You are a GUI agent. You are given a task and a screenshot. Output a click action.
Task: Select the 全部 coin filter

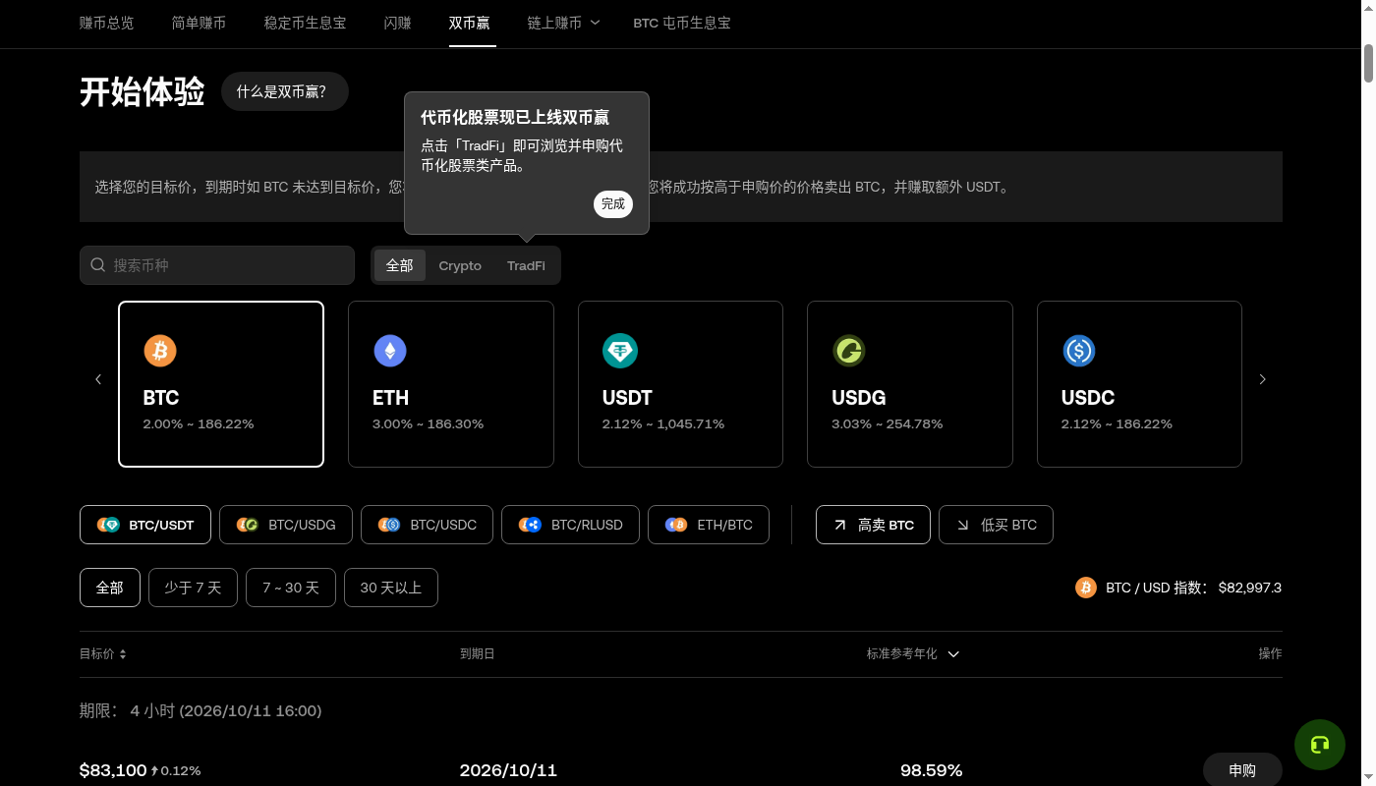[400, 265]
